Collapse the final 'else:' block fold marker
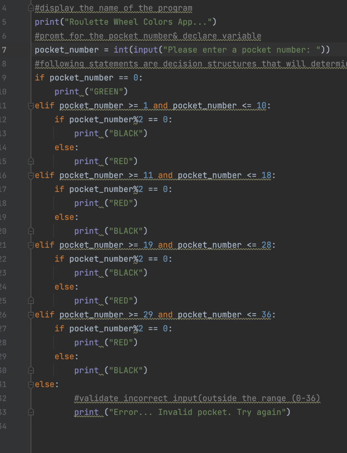The width and height of the screenshot is (347, 453). (x=31, y=384)
